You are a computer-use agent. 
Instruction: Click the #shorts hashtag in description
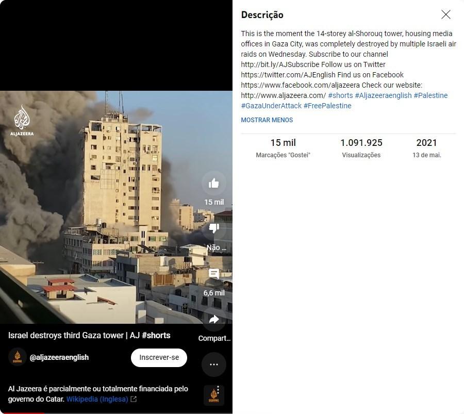pyautogui.click(x=340, y=95)
